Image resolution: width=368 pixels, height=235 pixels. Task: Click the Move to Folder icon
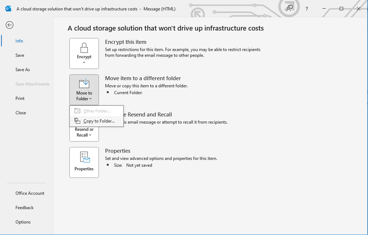84,84
